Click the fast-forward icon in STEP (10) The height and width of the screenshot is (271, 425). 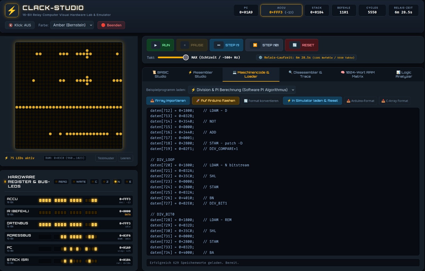tap(255, 45)
